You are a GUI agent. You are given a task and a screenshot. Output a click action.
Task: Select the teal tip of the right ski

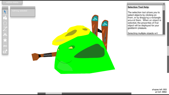105,23
